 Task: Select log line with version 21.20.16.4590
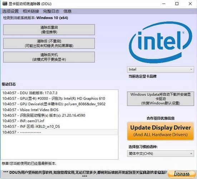tap(60, 115)
